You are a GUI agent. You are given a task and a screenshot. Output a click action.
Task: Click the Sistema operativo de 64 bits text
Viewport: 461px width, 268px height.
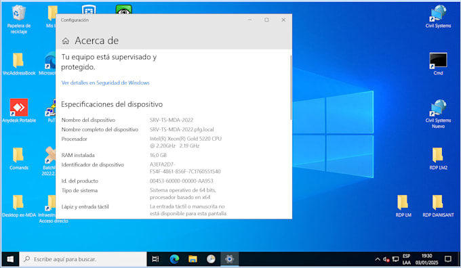[x=182, y=194]
